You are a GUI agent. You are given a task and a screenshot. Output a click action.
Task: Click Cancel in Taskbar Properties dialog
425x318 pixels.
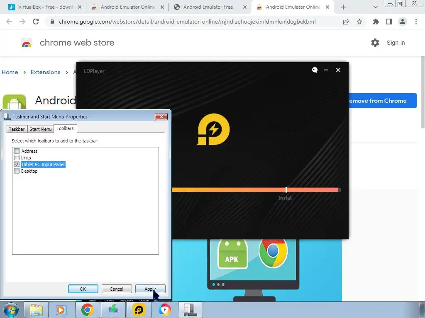click(x=117, y=289)
